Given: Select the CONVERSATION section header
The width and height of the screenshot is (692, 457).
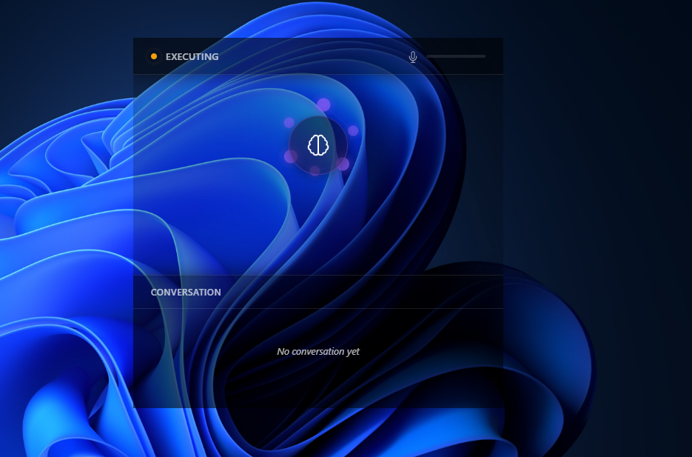Looking at the screenshot, I should tap(186, 293).
